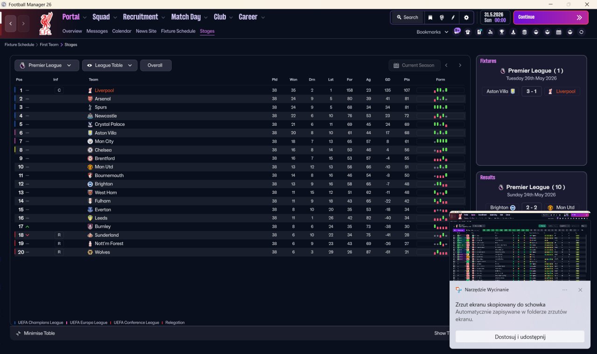Click the Aston Villa badge in Fixtures panel

click(x=514, y=91)
